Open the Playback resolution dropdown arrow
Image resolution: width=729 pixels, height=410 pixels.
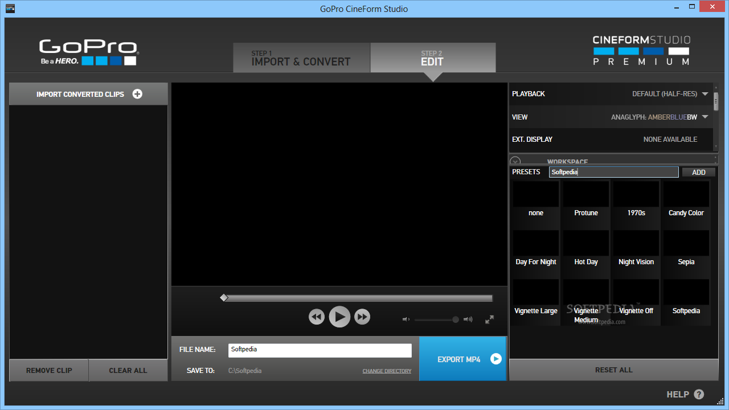705,94
